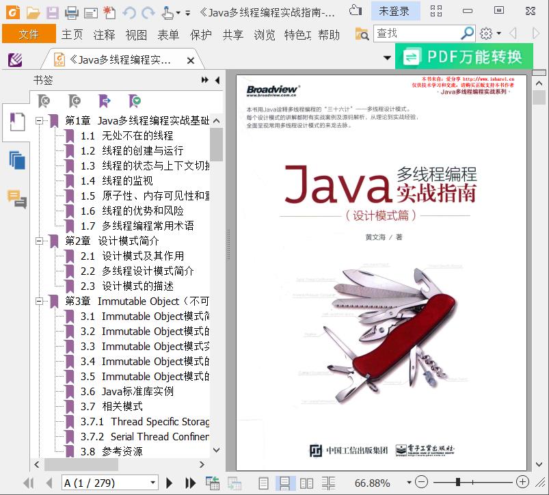Switch to the 注释 ribbon tab
Viewport: 549px width, 495px height.
tap(105, 34)
